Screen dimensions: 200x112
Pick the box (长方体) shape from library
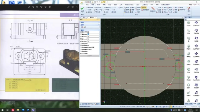pyautogui.click(x=188, y=24)
